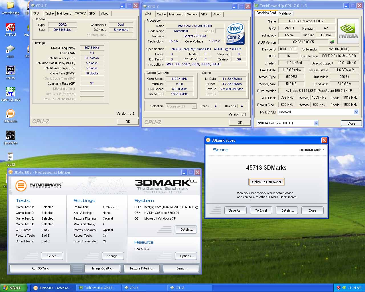Click GPU-Z title bar icon
365x292 pixels.
pyautogui.click(x=256, y=5)
